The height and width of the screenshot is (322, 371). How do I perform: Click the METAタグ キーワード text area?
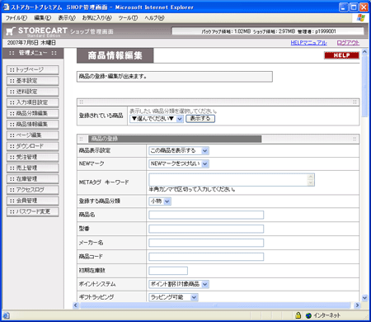[232, 180]
